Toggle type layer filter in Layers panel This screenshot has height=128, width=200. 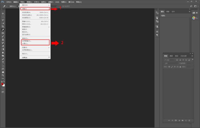183,60
